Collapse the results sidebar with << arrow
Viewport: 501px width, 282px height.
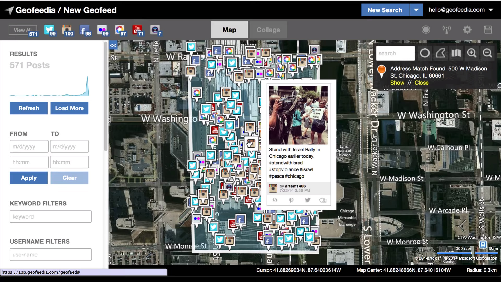point(113,45)
